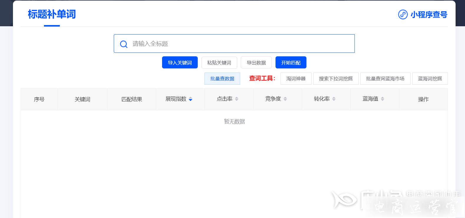Click the 展现指数 column header text
Screen dimensions: 465x218
176,99
